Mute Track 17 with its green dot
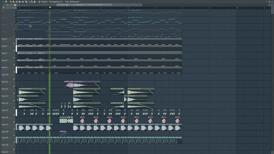274x154 pixels. tap(14, 129)
